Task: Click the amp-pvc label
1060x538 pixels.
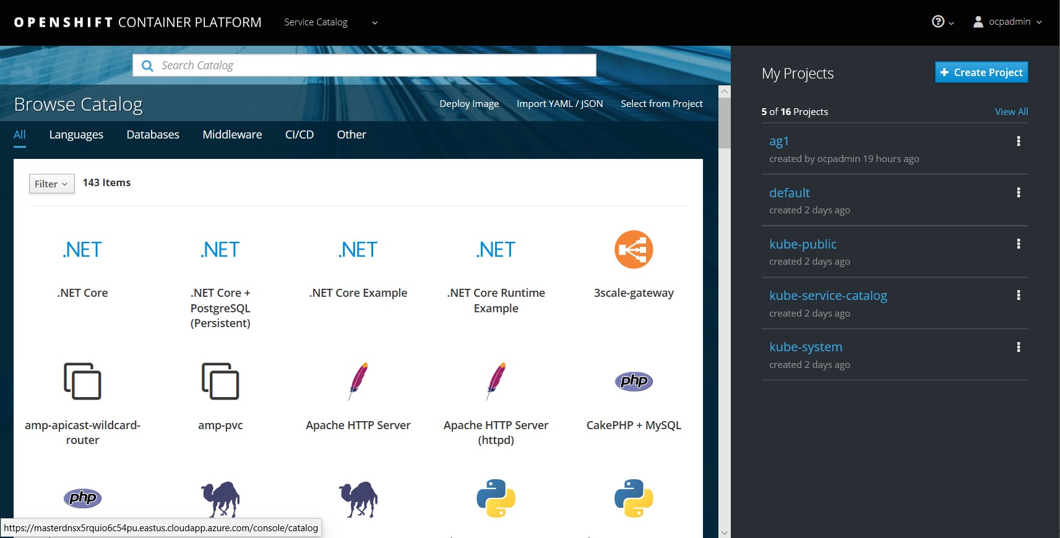Action: (x=220, y=425)
